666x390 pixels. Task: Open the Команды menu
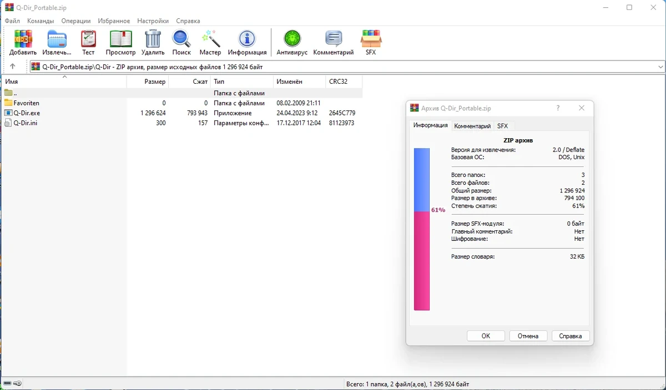point(41,21)
